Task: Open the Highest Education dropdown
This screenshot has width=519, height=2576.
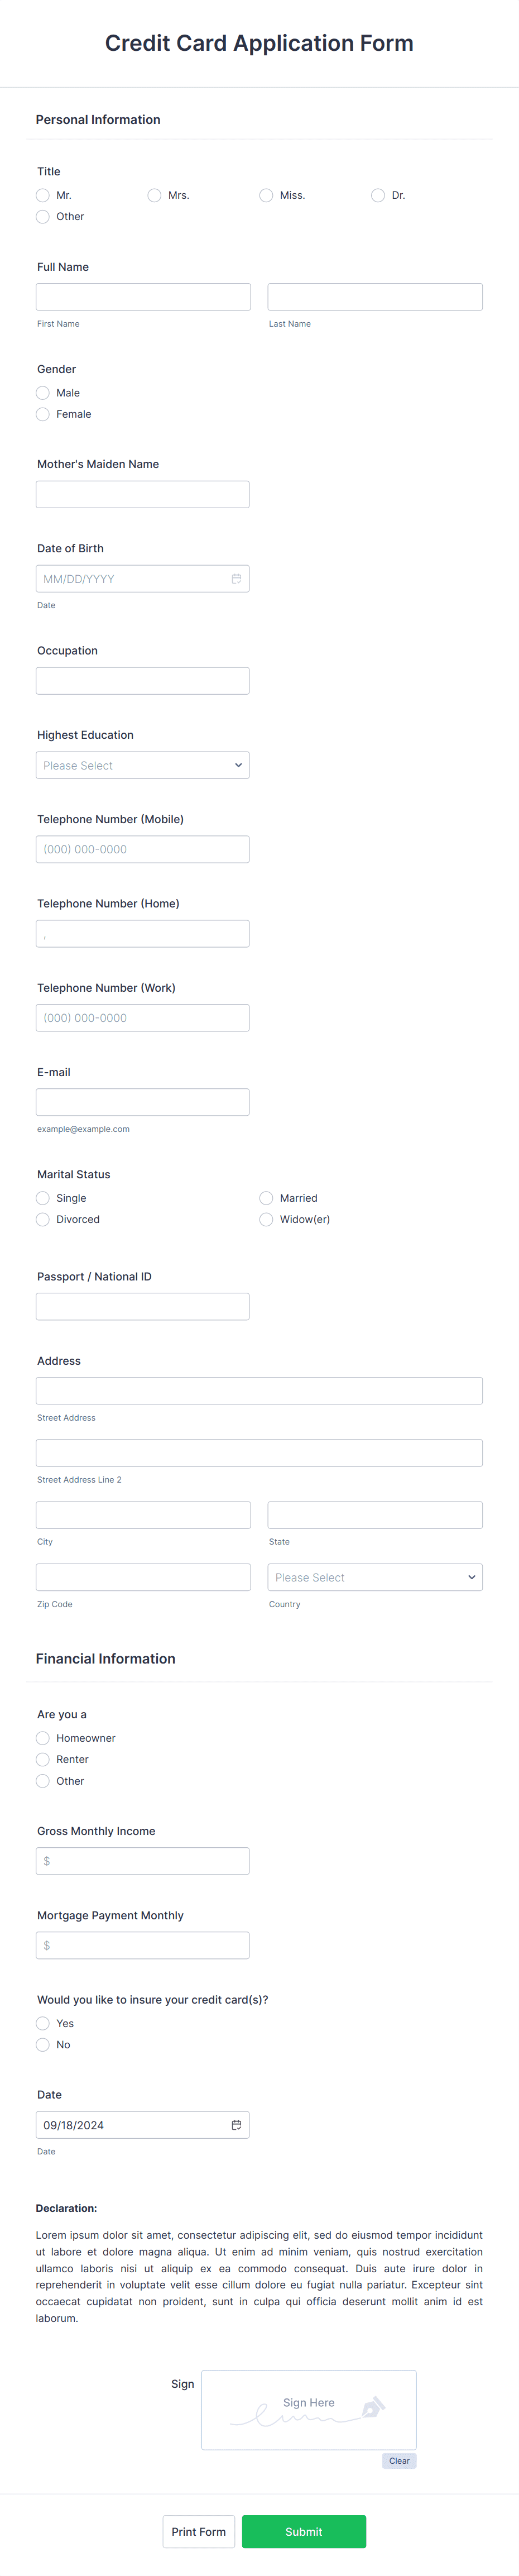Action: (142, 765)
